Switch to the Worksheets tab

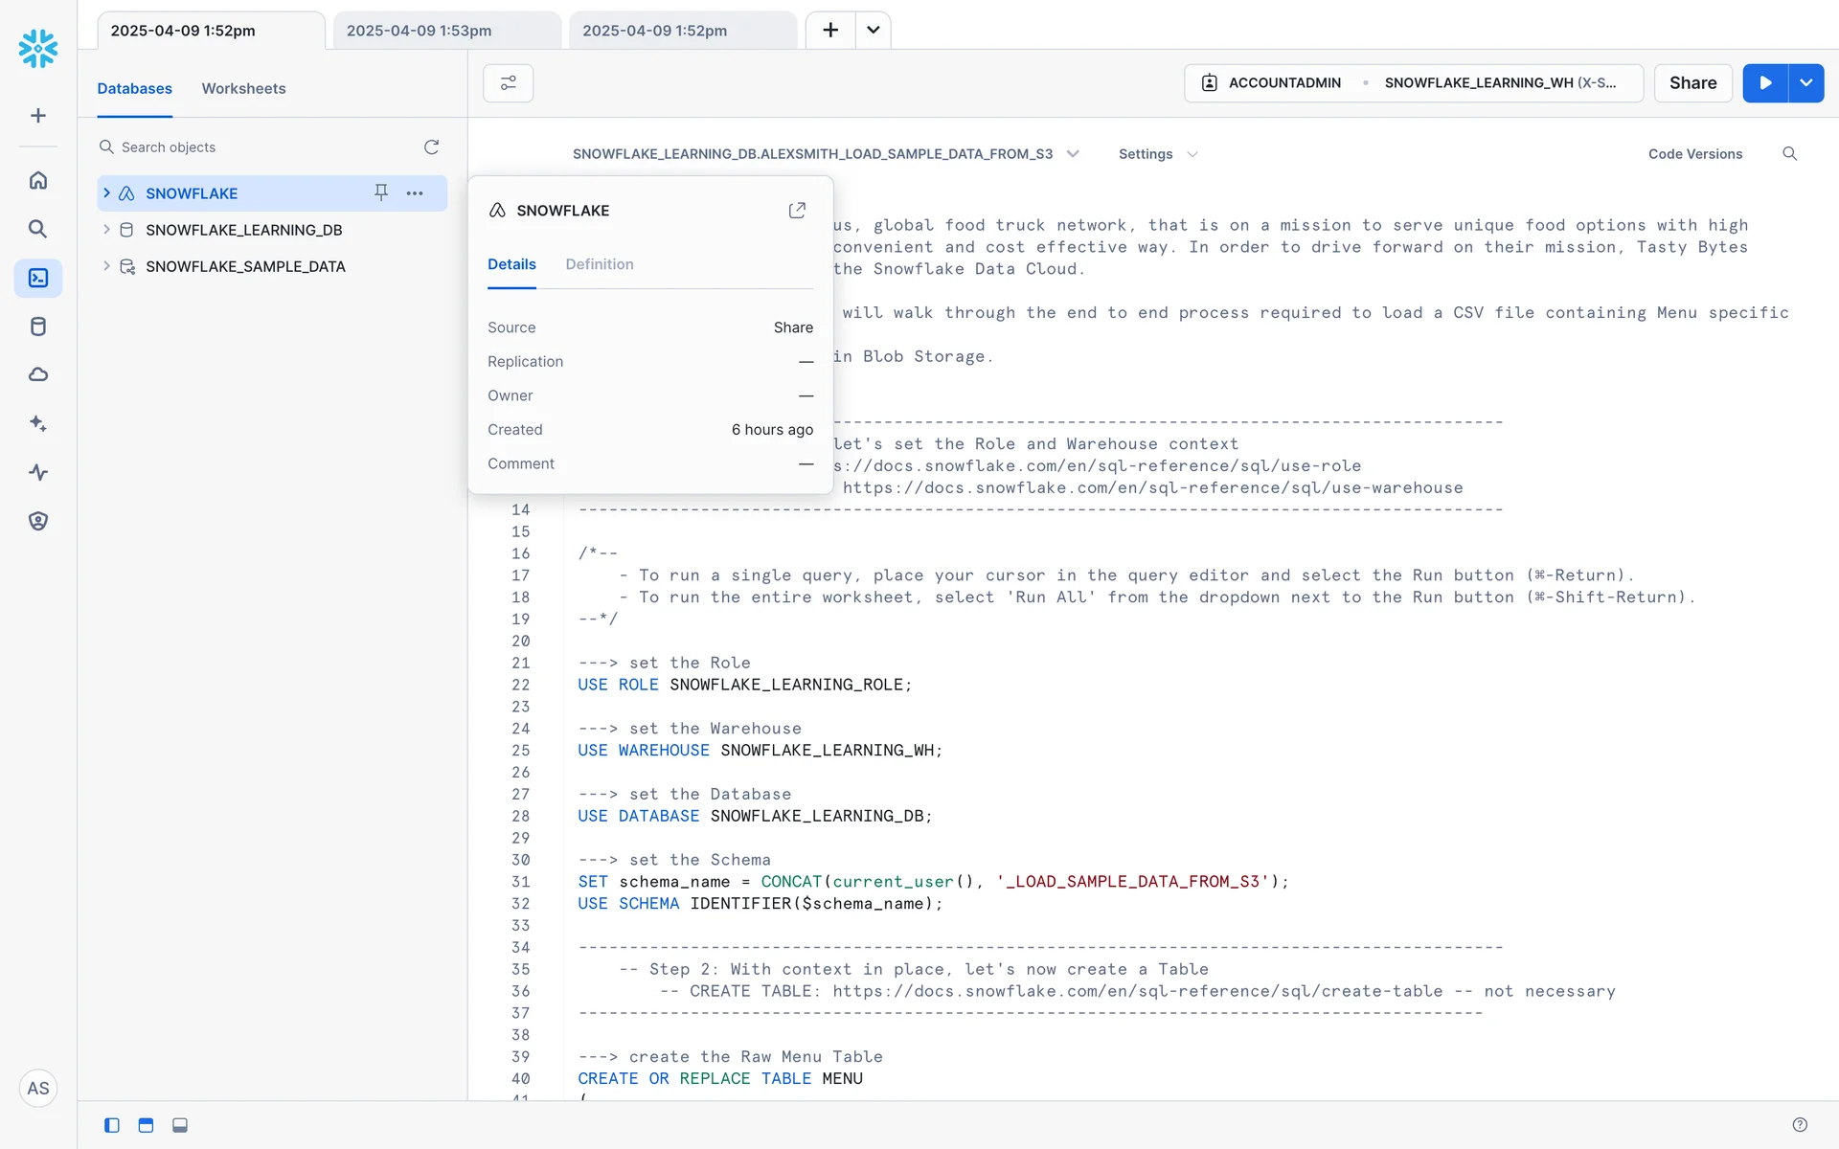tap(243, 88)
